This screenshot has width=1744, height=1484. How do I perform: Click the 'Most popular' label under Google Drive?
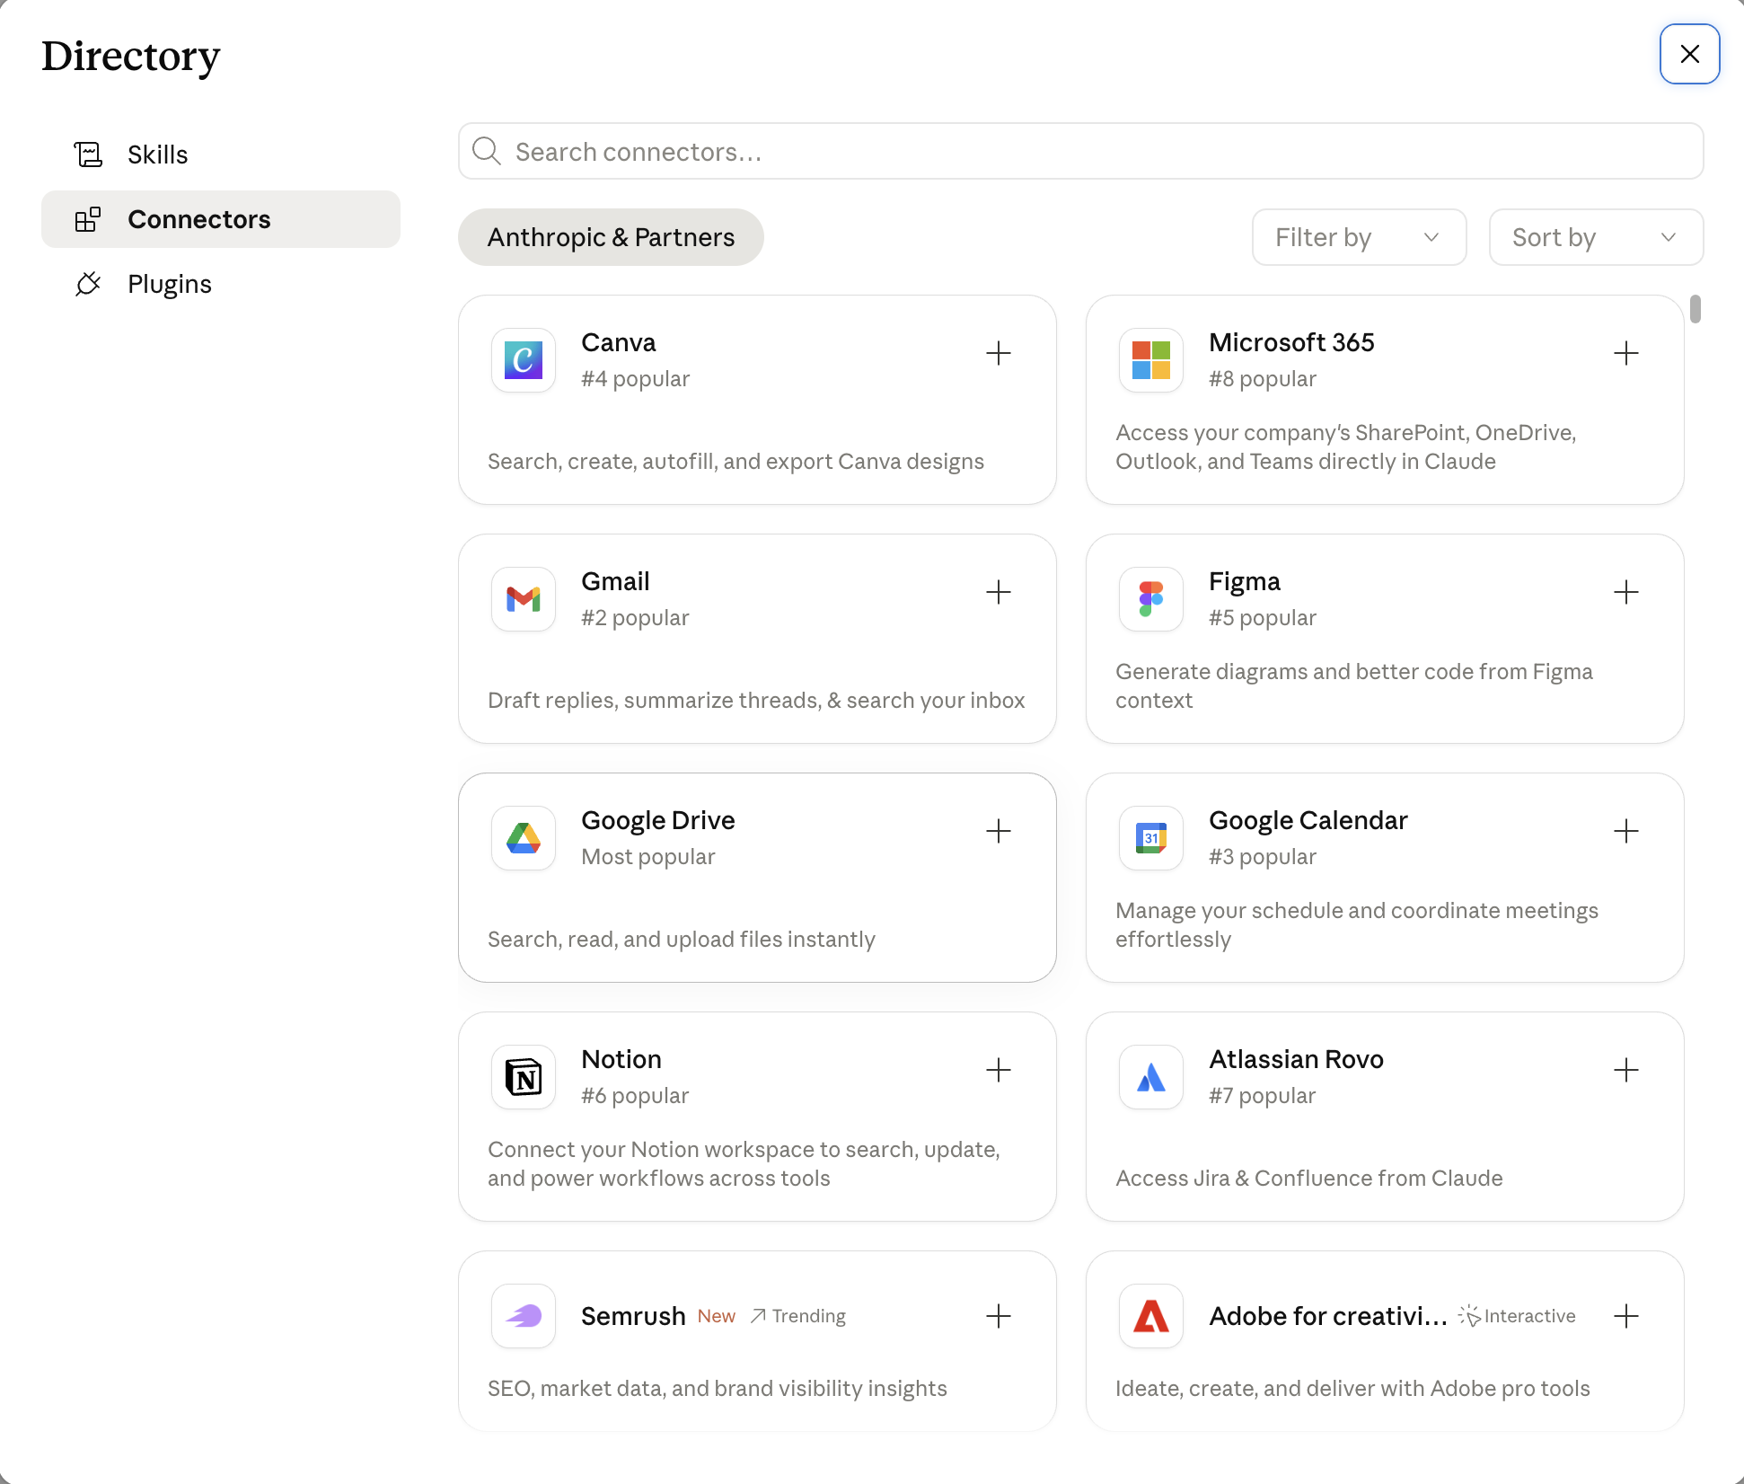[x=648, y=856]
